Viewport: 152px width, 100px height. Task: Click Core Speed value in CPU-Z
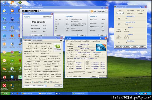[79, 63]
